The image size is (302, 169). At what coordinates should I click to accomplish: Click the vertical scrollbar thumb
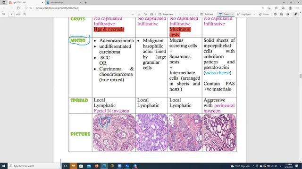pyautogui.click(x=301, y=76)
